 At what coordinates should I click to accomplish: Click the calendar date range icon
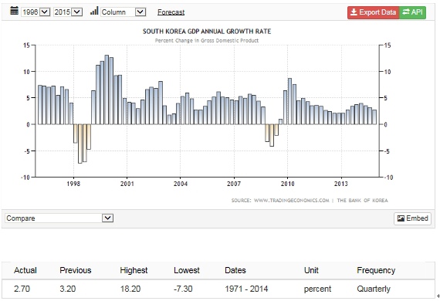pos(14,11)
